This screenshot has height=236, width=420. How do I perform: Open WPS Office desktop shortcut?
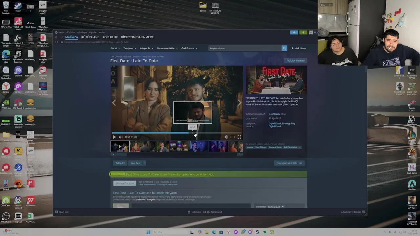click(x=30, y=202)
